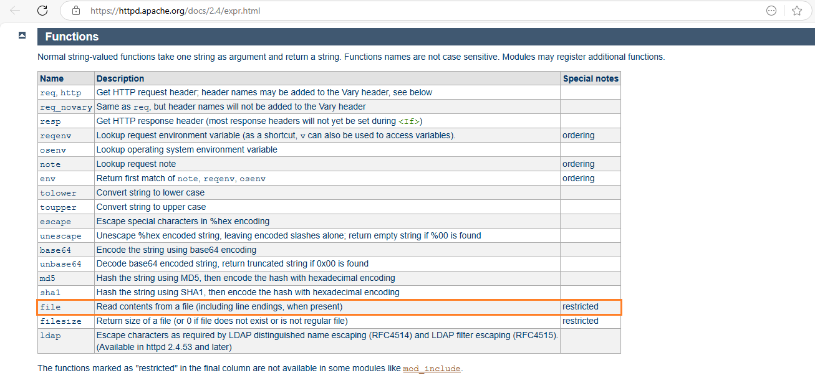Click the "Hash the string using SHA1" description
The image size is (815, 378).
248,293
